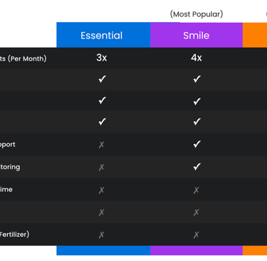
Task: Click Smile's checkmark in the 'pport' row
Action: point(197,144)
